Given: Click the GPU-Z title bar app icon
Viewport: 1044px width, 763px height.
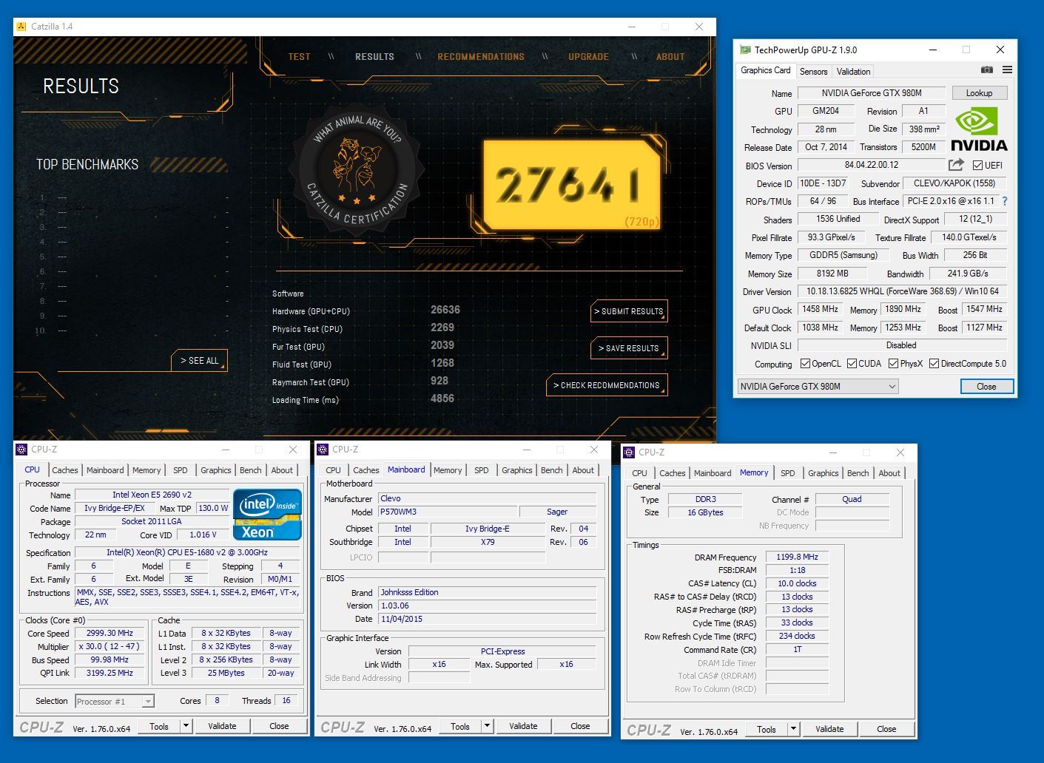Looking at the screenshot, I should [746, 50].
